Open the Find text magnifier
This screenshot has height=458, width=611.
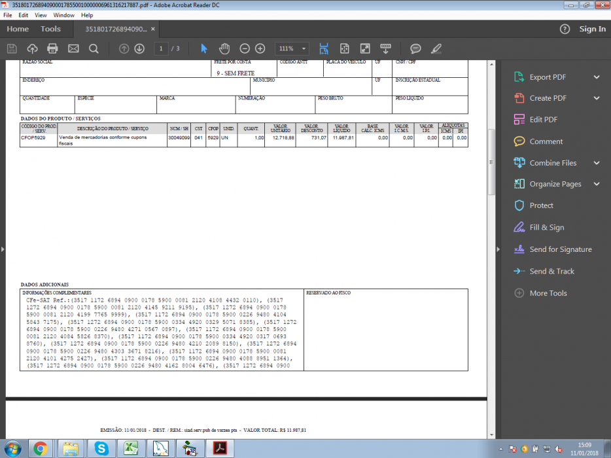click(94, 48)
